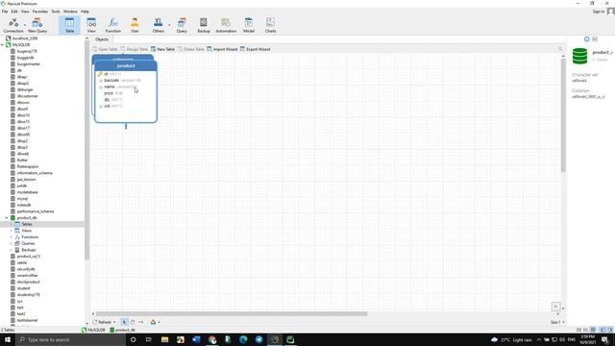The height and width of the screenshot is (346, 615).
Task: Open the Model toolbar button
Action: [x=249, y=25]
